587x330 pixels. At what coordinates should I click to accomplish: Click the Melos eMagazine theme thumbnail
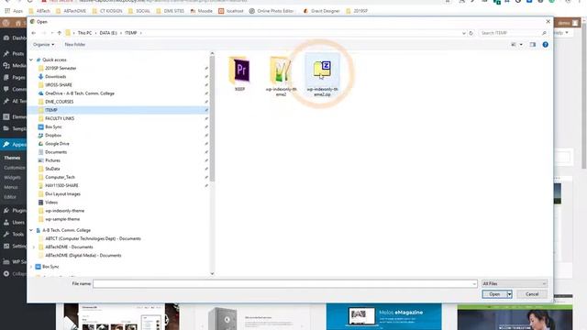pos(383,316)
